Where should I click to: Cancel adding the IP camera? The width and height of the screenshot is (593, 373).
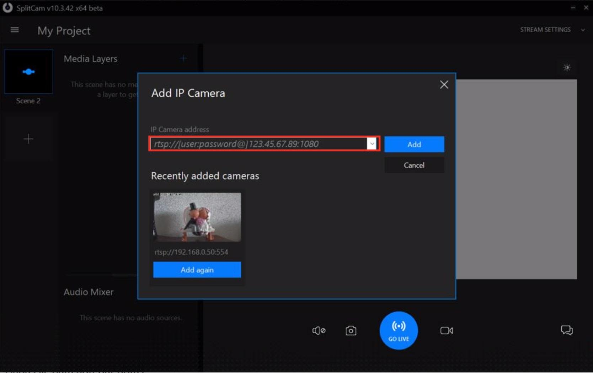(414, 165)
